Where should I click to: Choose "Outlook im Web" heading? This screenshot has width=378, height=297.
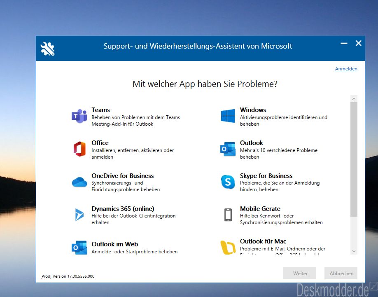point(114,244)
